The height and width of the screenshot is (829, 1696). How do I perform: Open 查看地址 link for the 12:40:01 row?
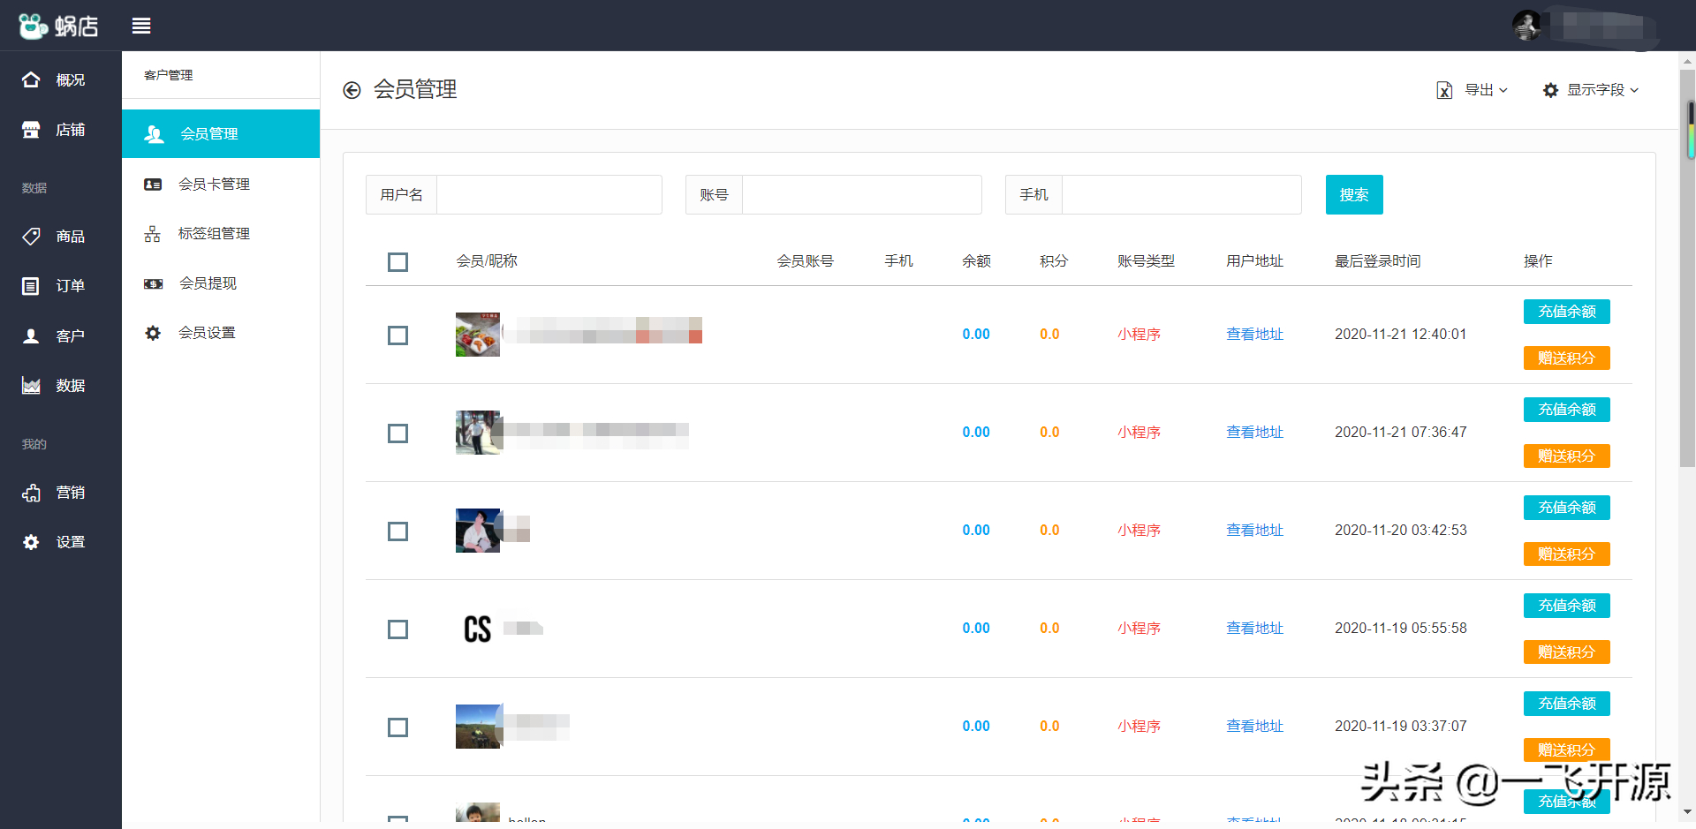[1254, 335]
